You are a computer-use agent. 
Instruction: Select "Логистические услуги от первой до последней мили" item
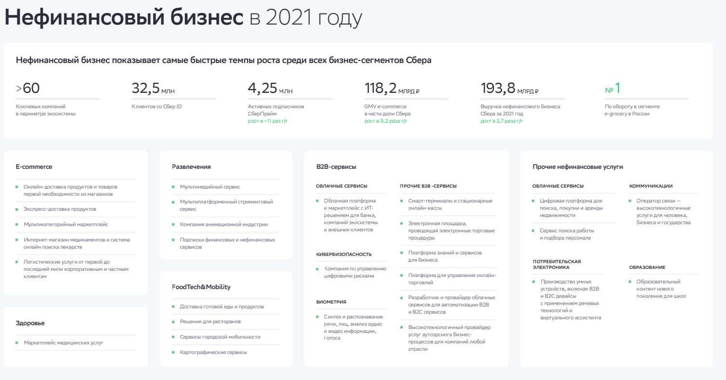pos(76,269)
